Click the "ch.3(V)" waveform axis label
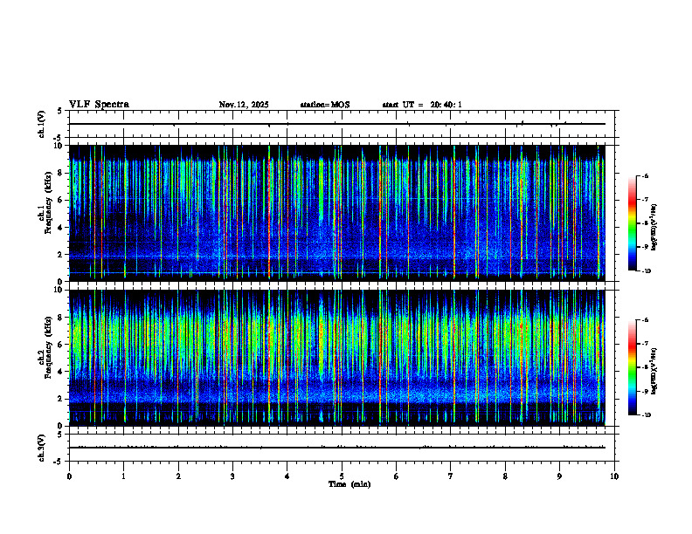The height and width of the screenshot is (534, 692). pos(42,448)
